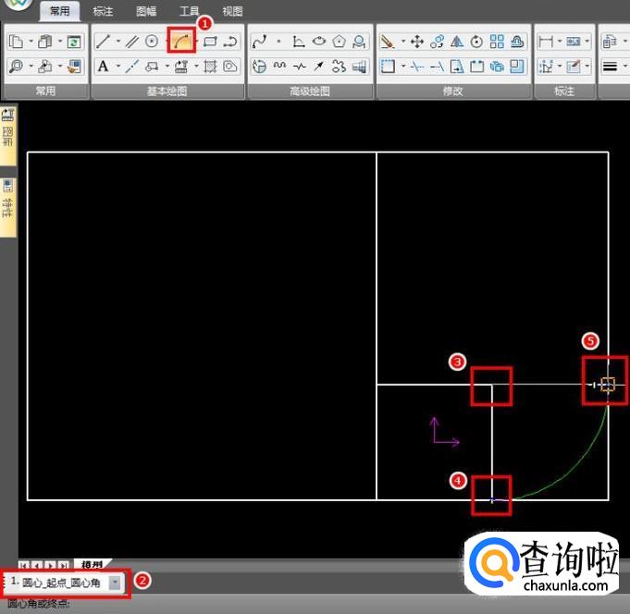Select the Spline curve tool
The height and width of the screenshot is (614, 630).
point(259,42)
